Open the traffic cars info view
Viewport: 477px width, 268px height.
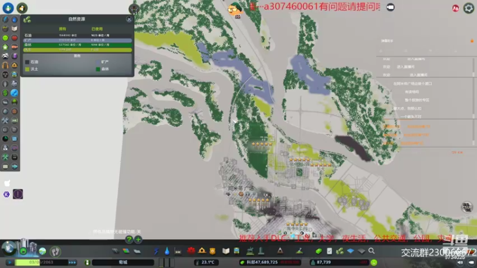coord(5,56)
